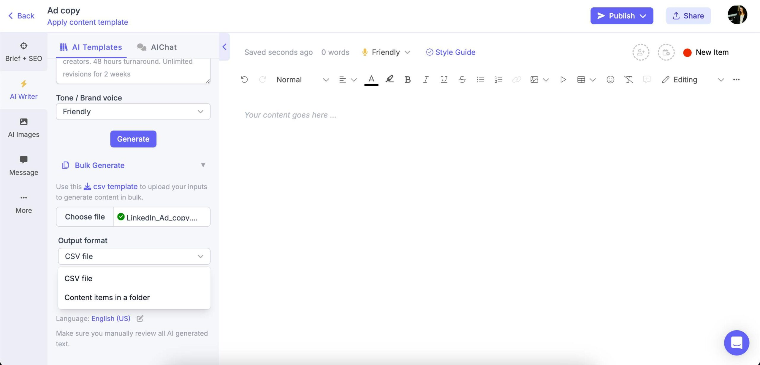The width and height of the screenshot is (760, 365).
Task: Toggle underline formatting on text
Action: click(x=444, y=80)
